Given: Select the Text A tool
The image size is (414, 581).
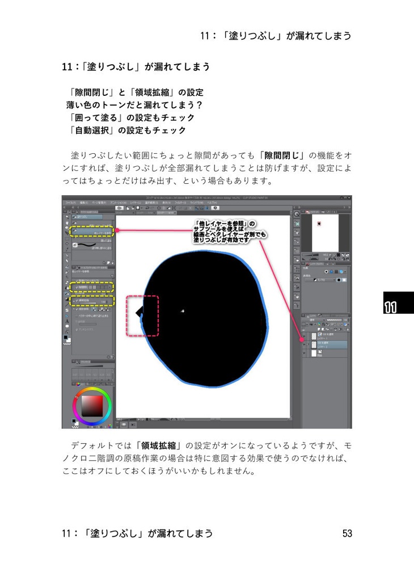Looking at the screenshot, I should [67, 321].
